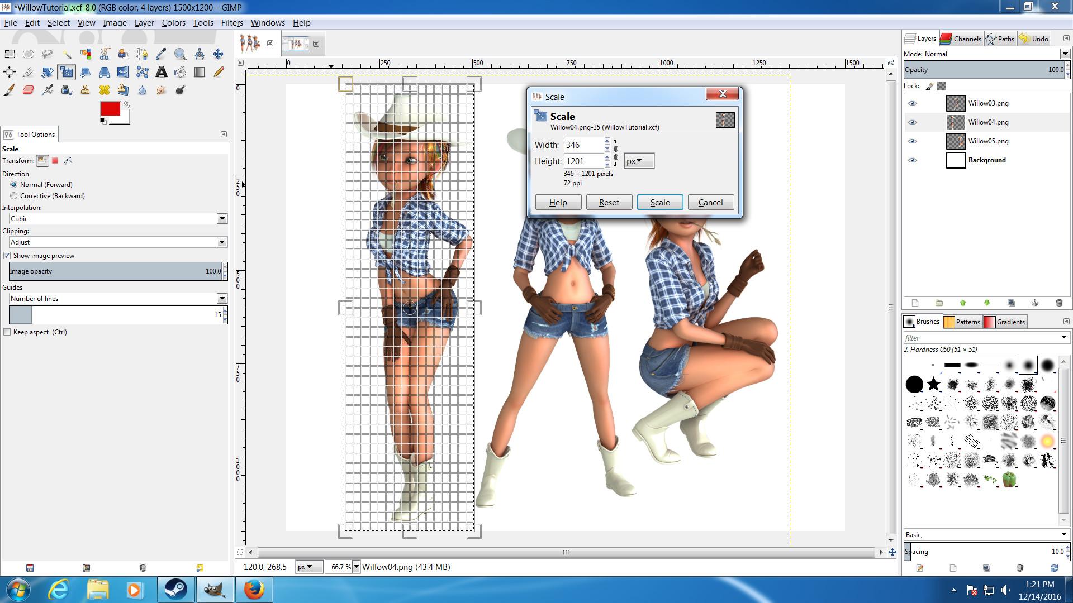Select the Flip tool
Screen dimensions: 1073x603
tap(124, 72)
